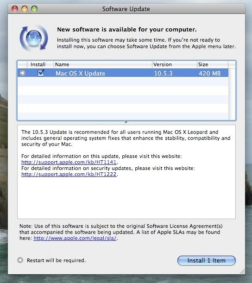The height and width of the screenshot is (283, 252).
Task: Click the '10.5.3' version cell
Action: [x=164, y=74]
